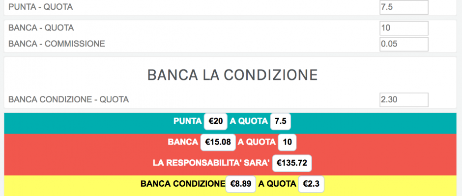Click the word BANCA before €15.08

click(x=182, y=142)
